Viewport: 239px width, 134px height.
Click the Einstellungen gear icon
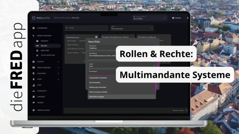pyautogui.click(x=34, y=110)
